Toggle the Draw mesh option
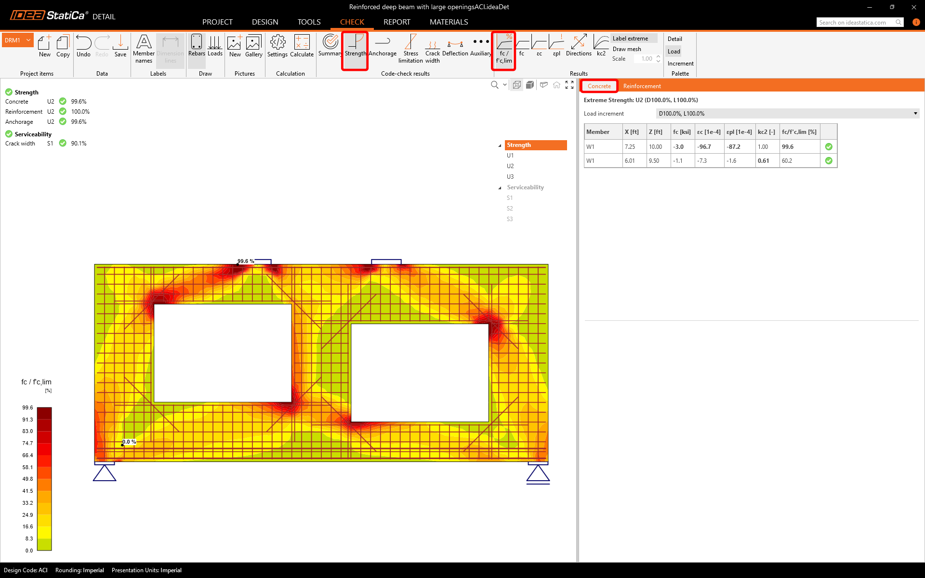The height and width of the screenshot is (578, 925). 627,49
